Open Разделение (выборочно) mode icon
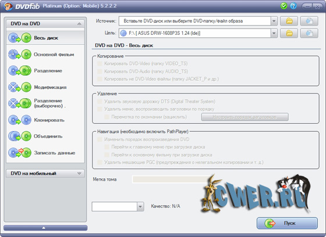 pyautogui.click(x=20, y=103)
